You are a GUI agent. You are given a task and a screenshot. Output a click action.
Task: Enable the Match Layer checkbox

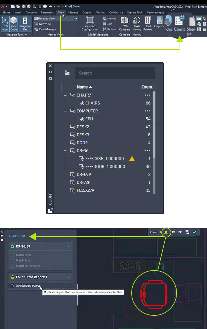pyautogui.click(x=13, y=255)
